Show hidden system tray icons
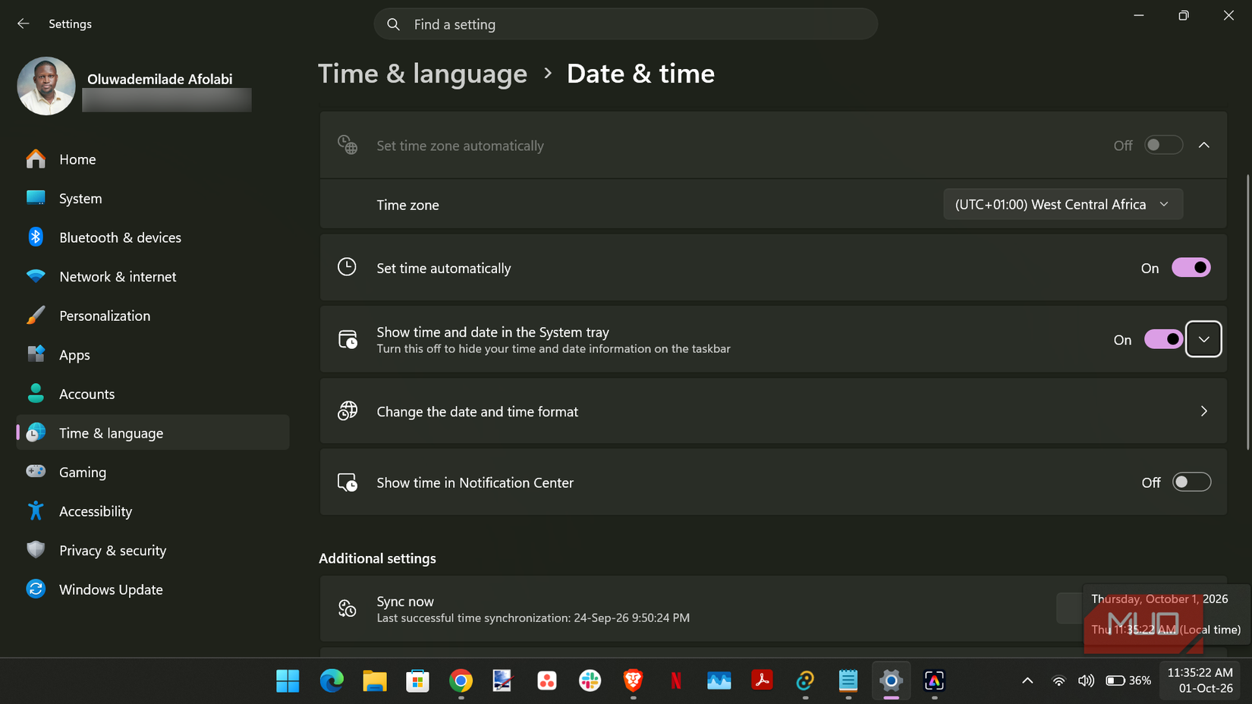The width and height of the screenshot is (1252, 704). click(x=1027, y=680)
